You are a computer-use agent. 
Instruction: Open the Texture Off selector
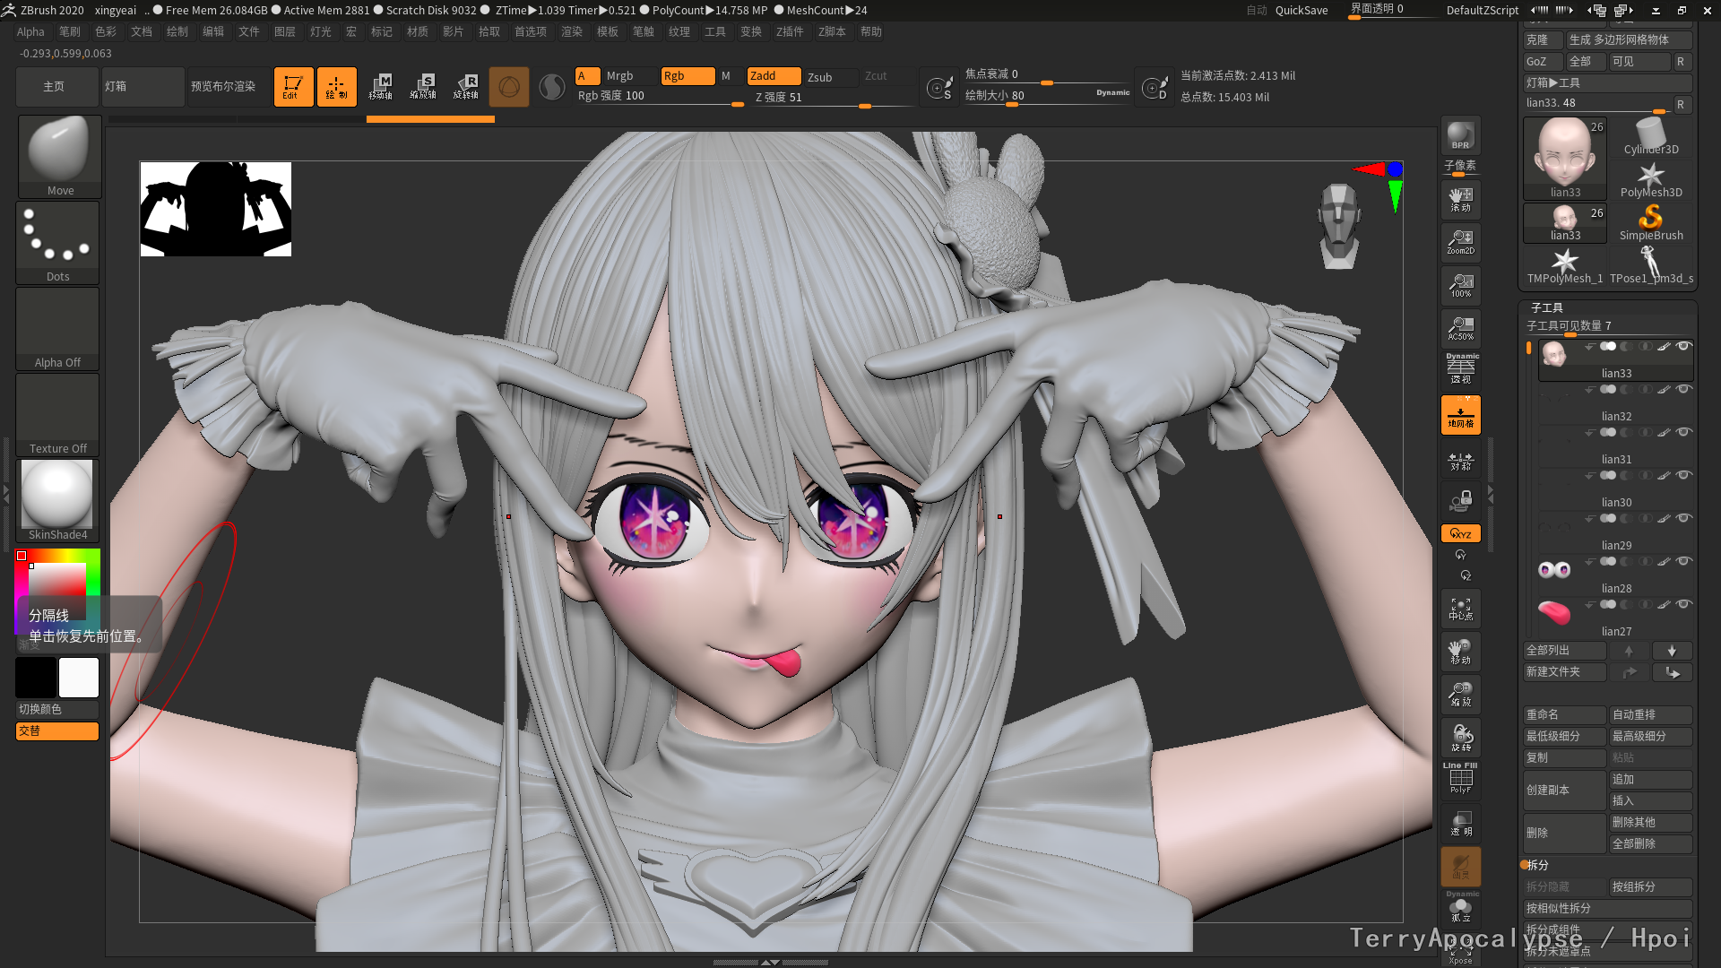57,414
